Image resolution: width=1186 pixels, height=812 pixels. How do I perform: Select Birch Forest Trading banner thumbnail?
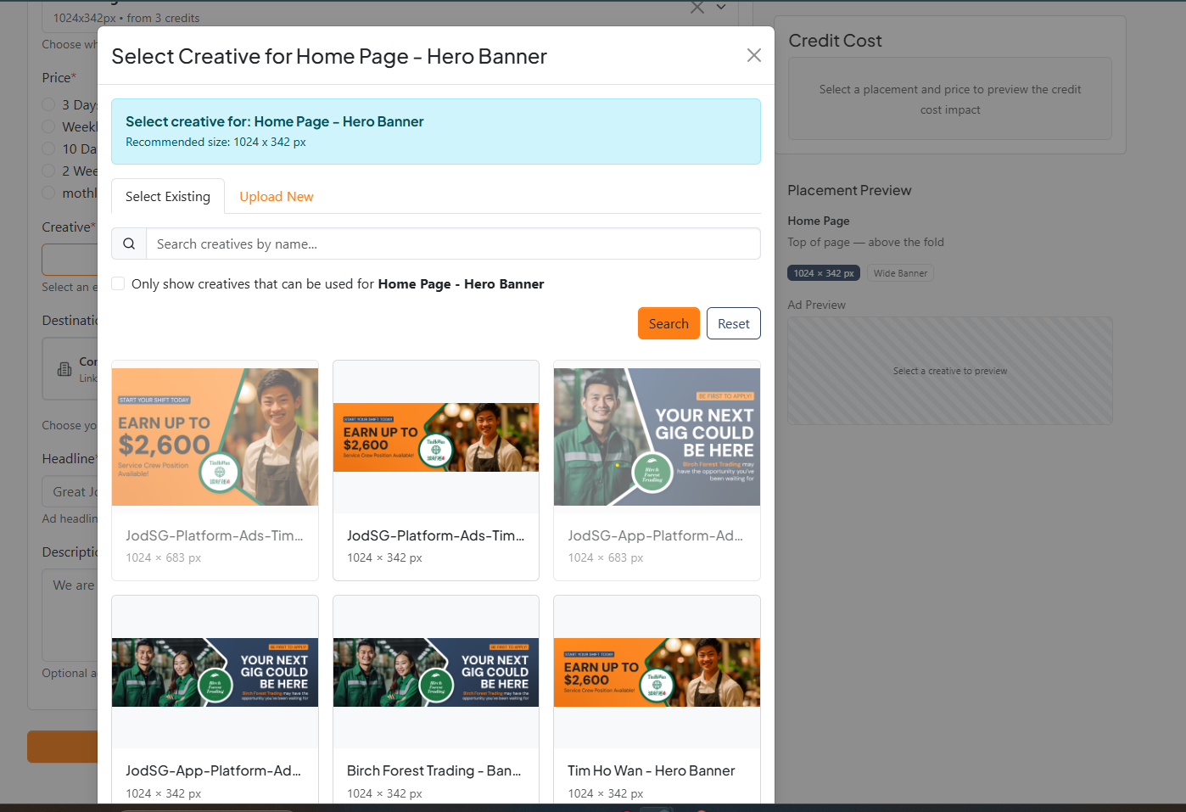[x=436, y=672]
